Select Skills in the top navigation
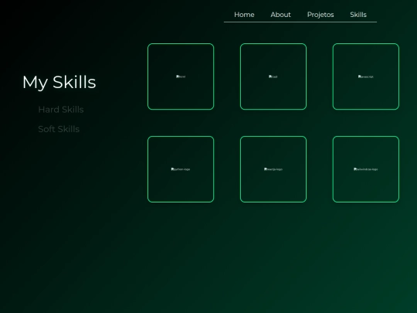Image resolution: width=417 pixels, height=313 pixels. point(358,15)
